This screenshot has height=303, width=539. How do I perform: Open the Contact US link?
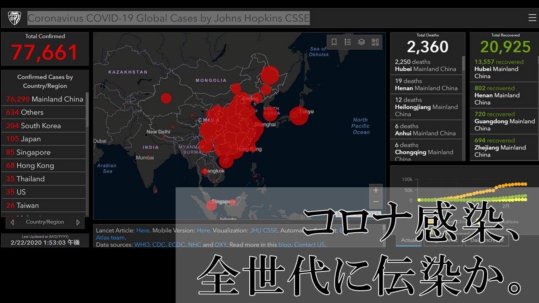[x=310, y=245]
